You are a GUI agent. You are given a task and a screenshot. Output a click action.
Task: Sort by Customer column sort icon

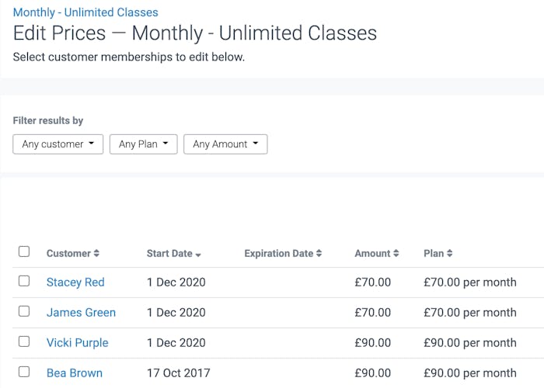pos(96,254)
